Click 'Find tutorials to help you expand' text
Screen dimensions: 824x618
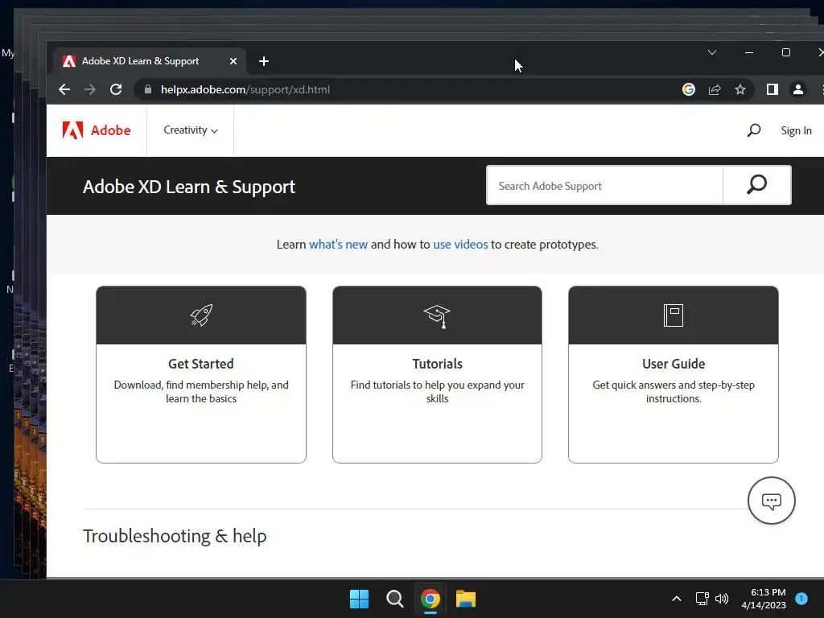point(437,392)
